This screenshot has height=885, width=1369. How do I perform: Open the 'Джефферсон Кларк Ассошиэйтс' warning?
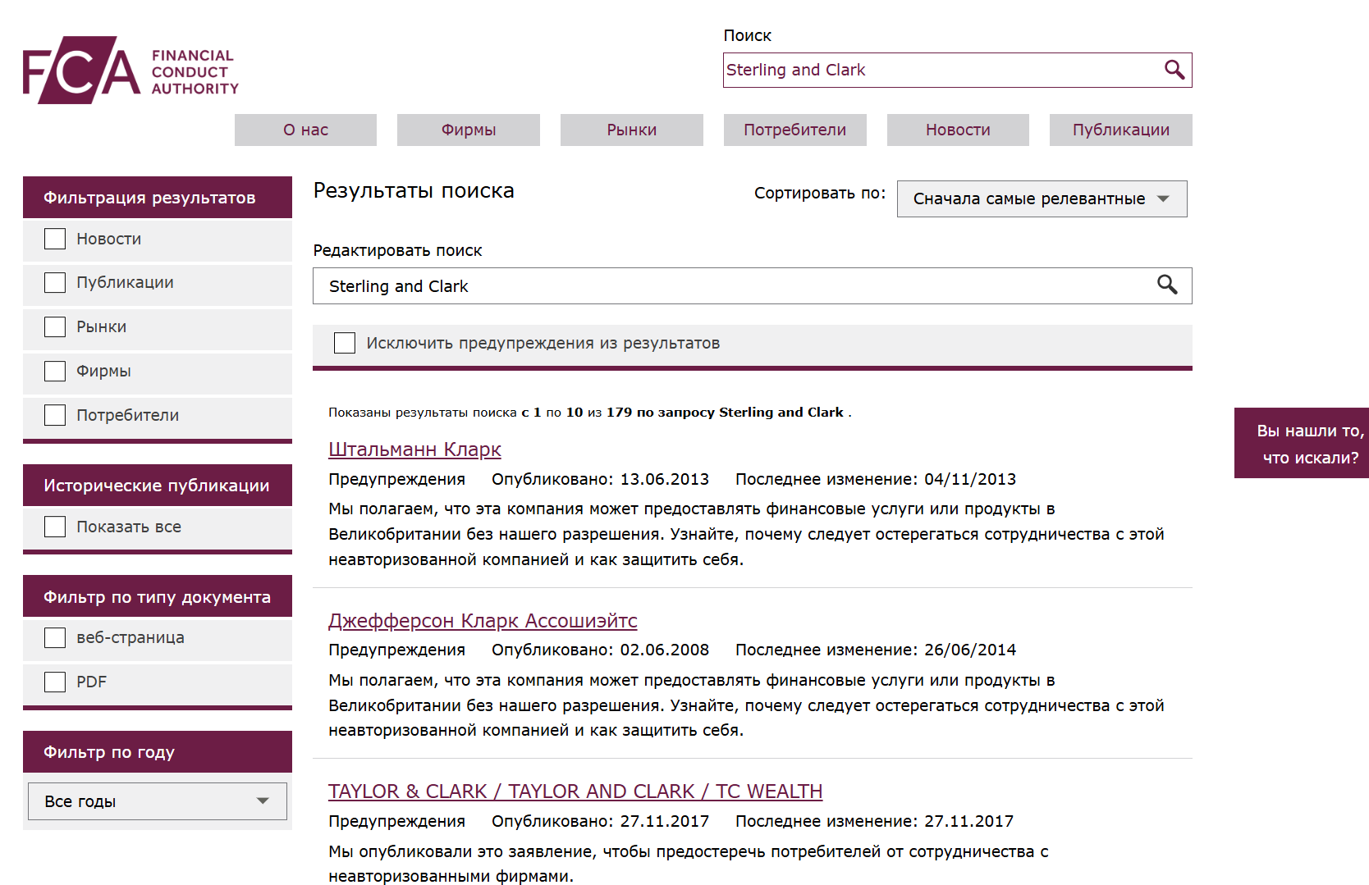point(483,620)
